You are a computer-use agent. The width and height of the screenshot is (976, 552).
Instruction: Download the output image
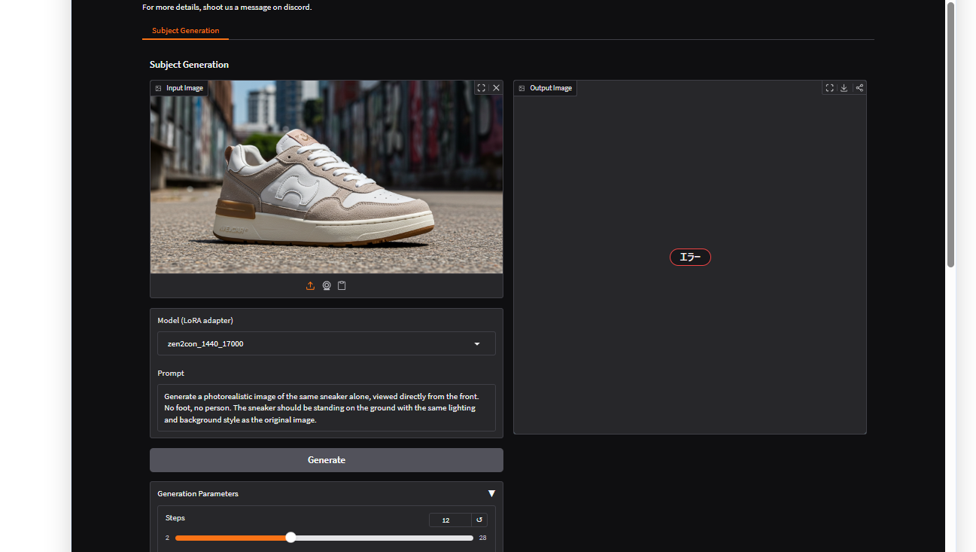pyautogui.click(x=844, y=88)
